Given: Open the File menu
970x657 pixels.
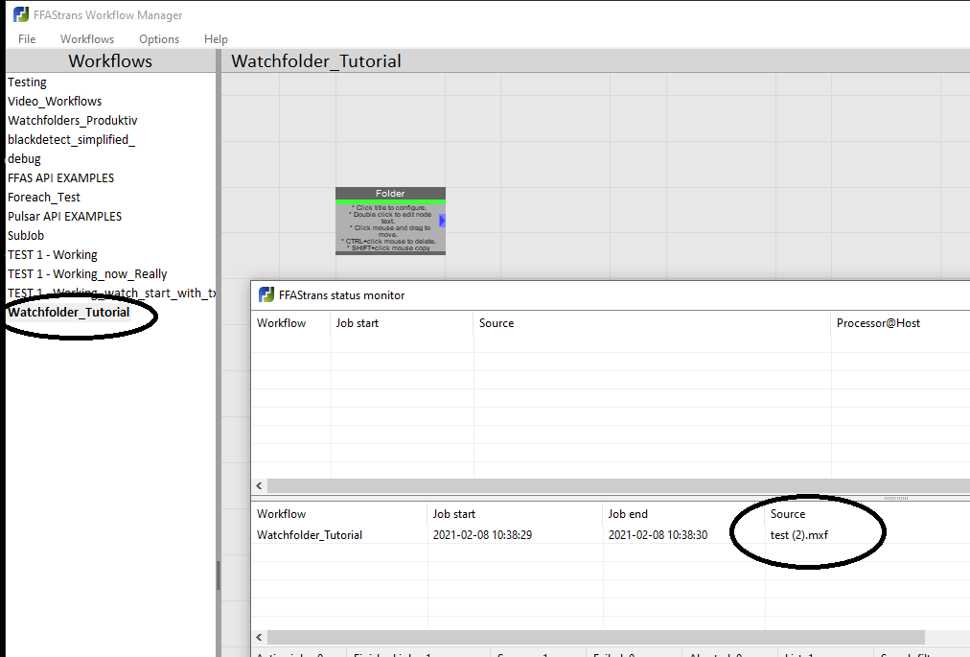Looking at the screenshot, I should pos(27,39).
